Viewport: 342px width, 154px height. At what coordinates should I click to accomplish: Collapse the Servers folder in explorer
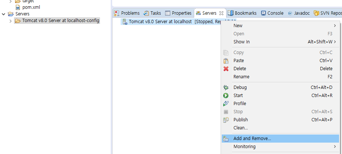point(4,14)
